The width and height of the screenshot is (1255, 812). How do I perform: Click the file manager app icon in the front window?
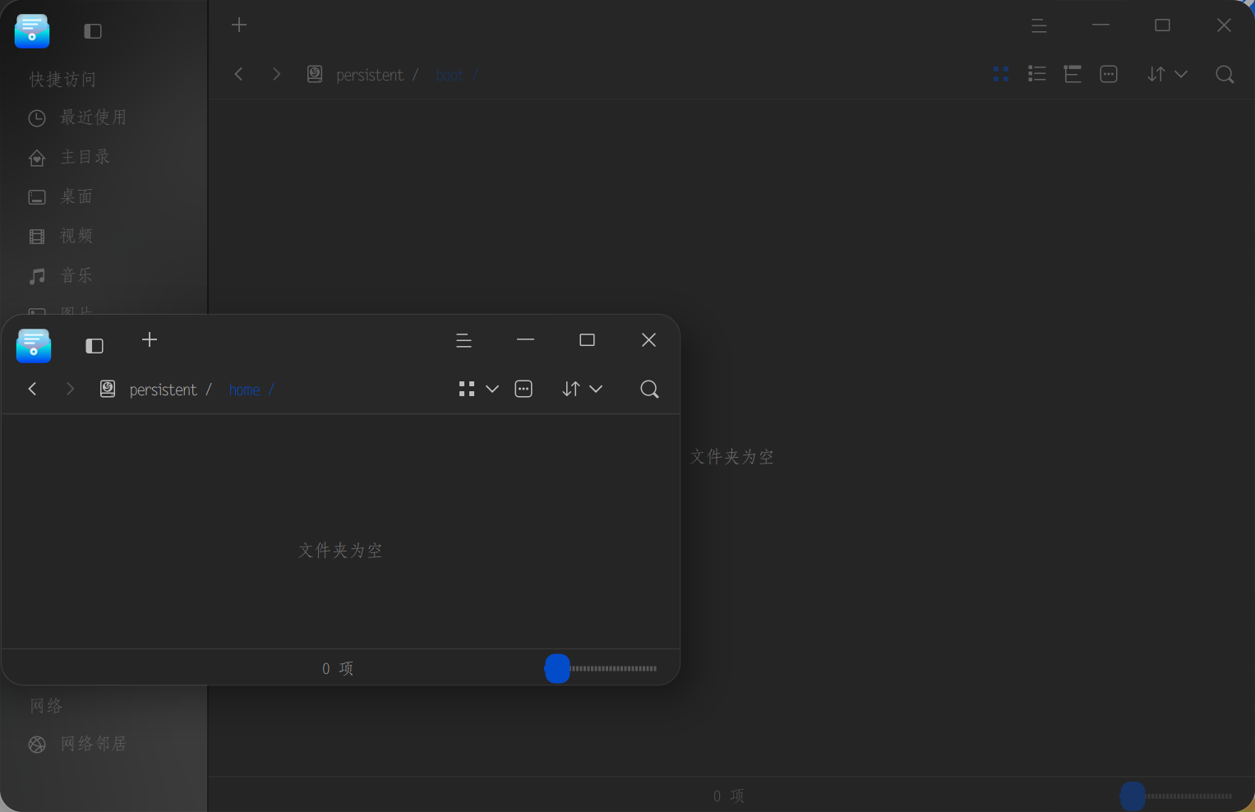coord(34,346)
